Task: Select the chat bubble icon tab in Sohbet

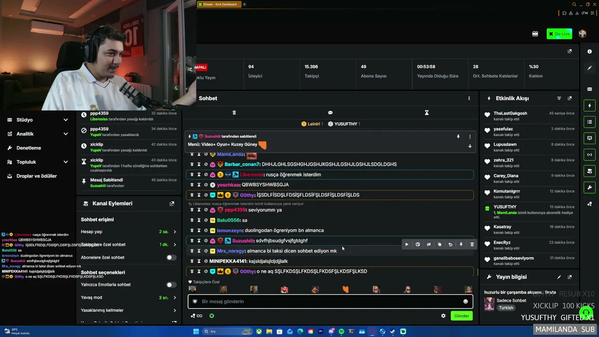Action: 330,113
